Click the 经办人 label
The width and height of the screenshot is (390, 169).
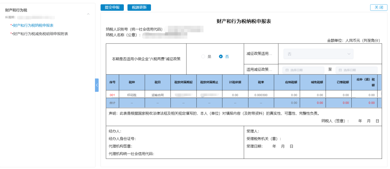(115, 131)
